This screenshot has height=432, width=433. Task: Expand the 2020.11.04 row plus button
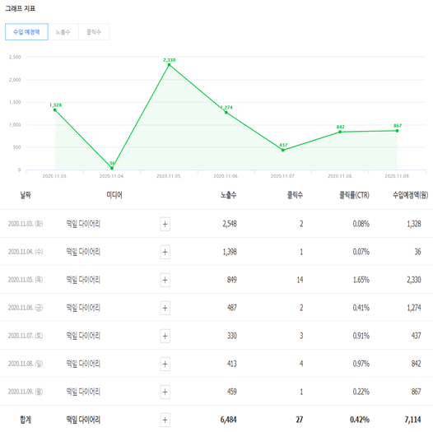165,252
